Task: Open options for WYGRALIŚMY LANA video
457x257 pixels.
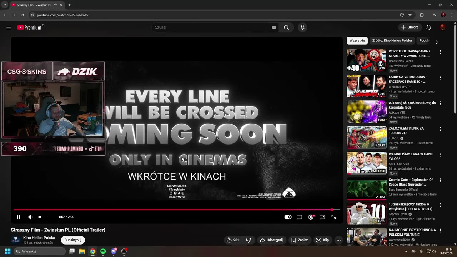Action: [x=441, y=155]
